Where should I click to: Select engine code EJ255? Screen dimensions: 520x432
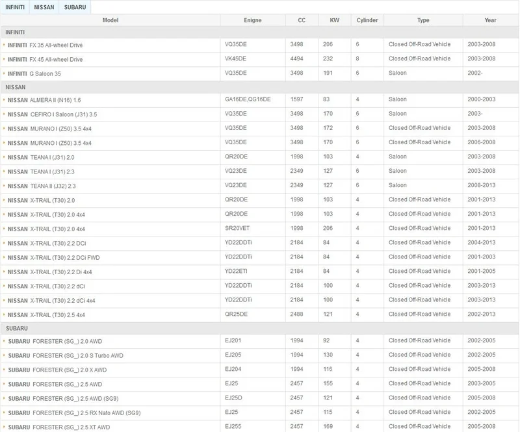pyautogui.click(x=233, y=426)
